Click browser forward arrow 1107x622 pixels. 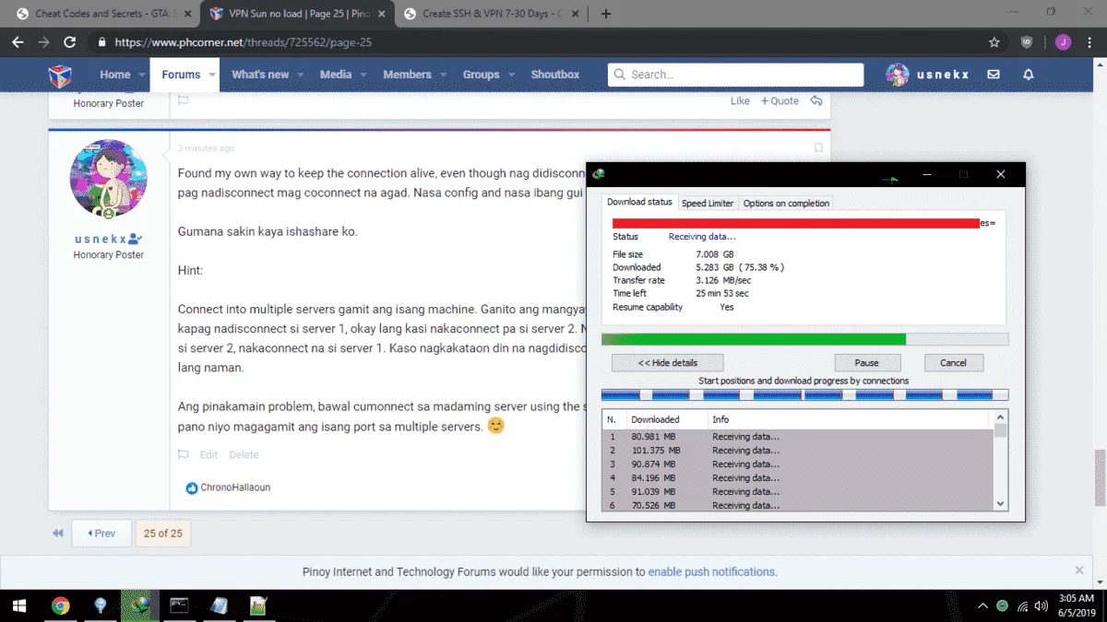[x=43, y=42]
